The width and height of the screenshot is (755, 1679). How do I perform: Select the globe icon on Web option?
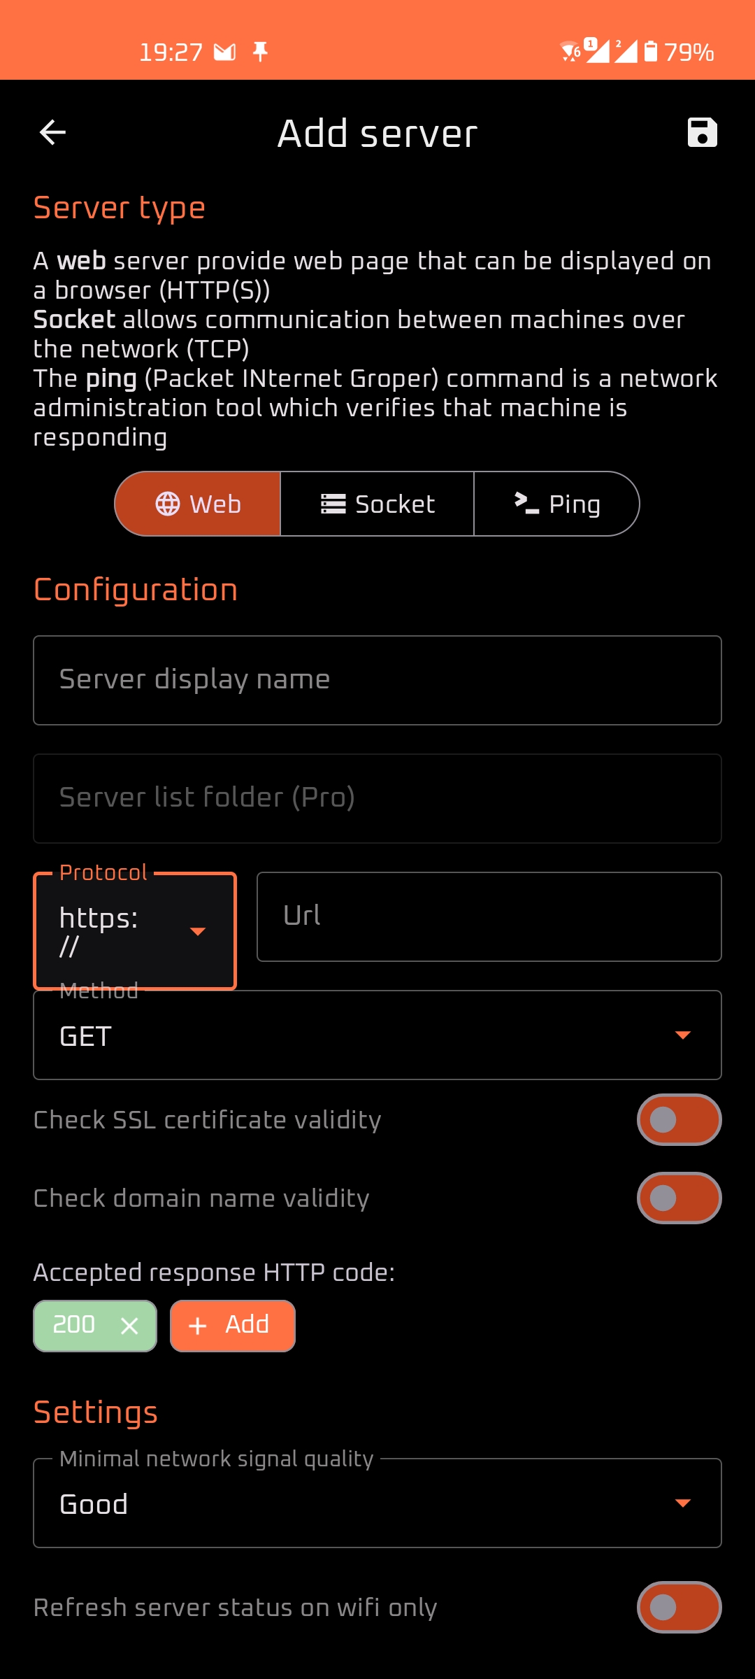[x=168, y=503]
